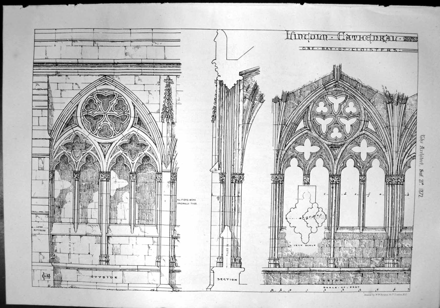Screen dimensions: 440x308
Task: Click the decorative scroll ornament after the title
Action: pyautogui.click(x=411, y=39)
